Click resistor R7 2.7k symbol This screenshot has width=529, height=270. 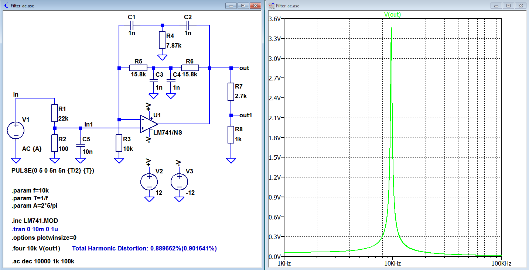[x=231, y=92]
